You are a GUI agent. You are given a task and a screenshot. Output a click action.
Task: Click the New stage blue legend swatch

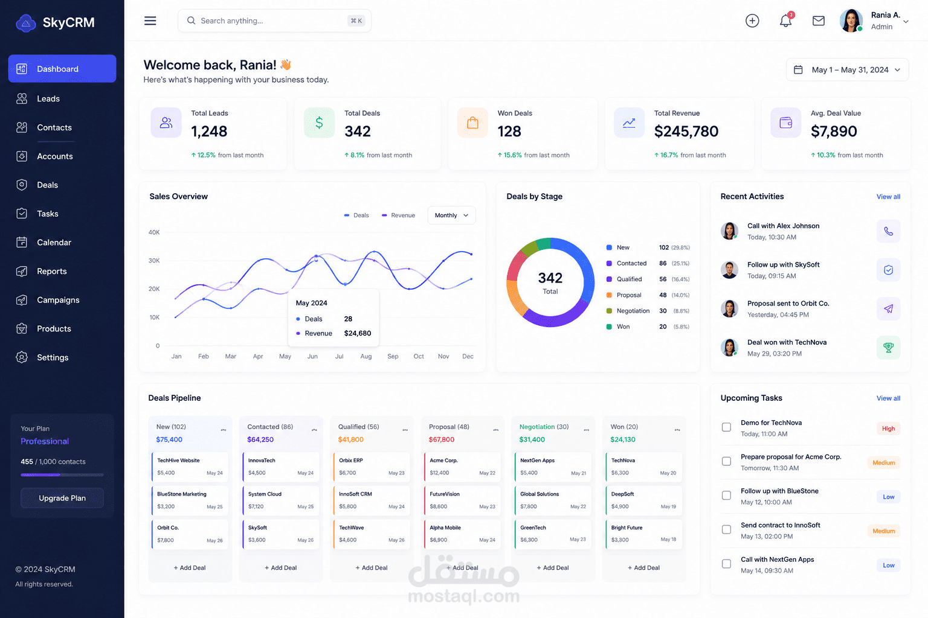(x=609, y=247)
